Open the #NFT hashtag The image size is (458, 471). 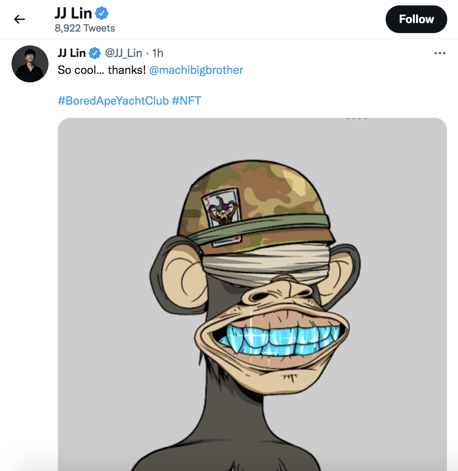pyautogui.click(x=186, y=101)
